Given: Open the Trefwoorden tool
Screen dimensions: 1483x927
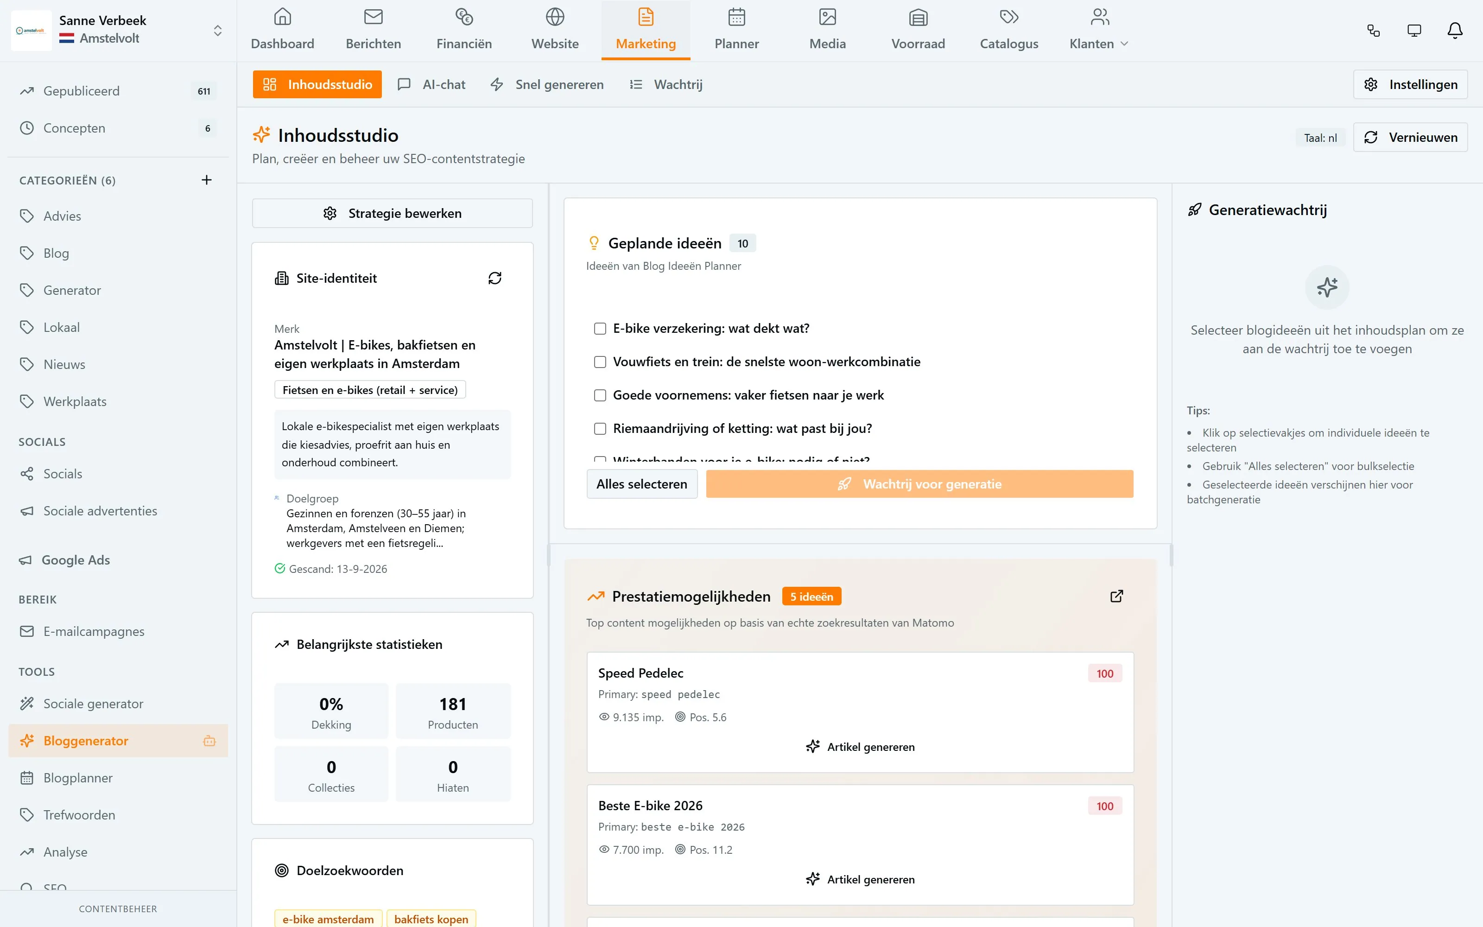Looking at the screenshot, I should point(118,815).
